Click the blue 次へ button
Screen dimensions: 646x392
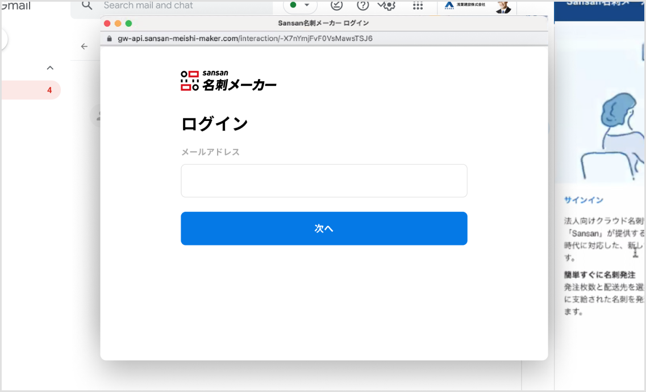[324, 228]
